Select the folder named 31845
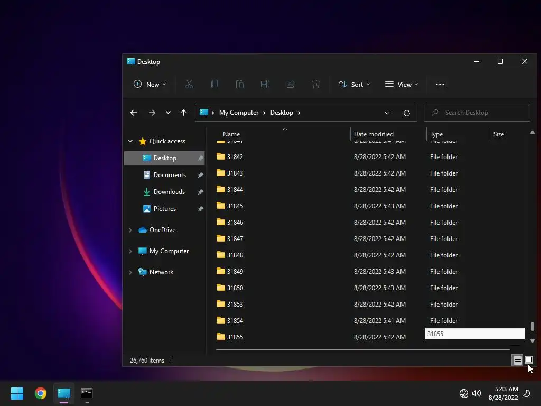The height and width of the screenshot is (406, 541). (235, 206)
